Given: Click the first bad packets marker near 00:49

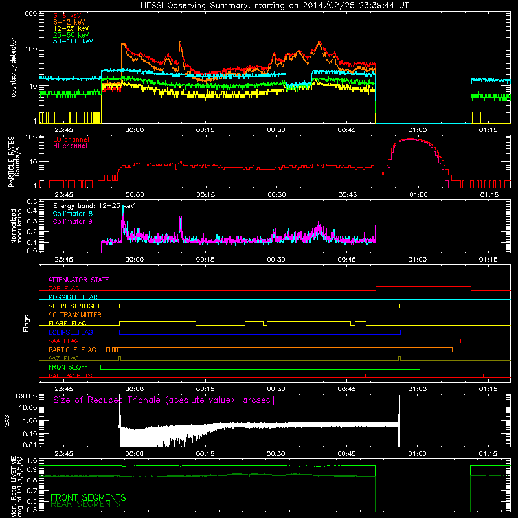Looking at the screenshot, I should pyautogui.click(x=366, y=376).
